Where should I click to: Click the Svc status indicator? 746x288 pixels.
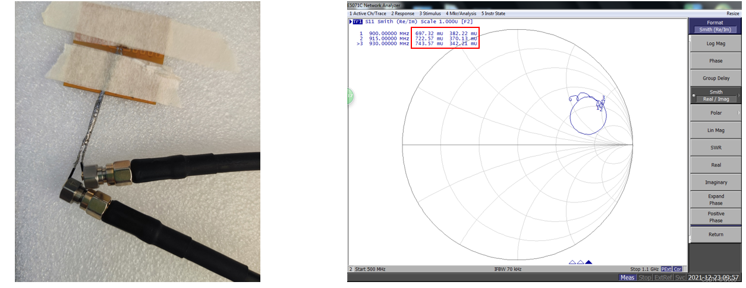point(680,277)
